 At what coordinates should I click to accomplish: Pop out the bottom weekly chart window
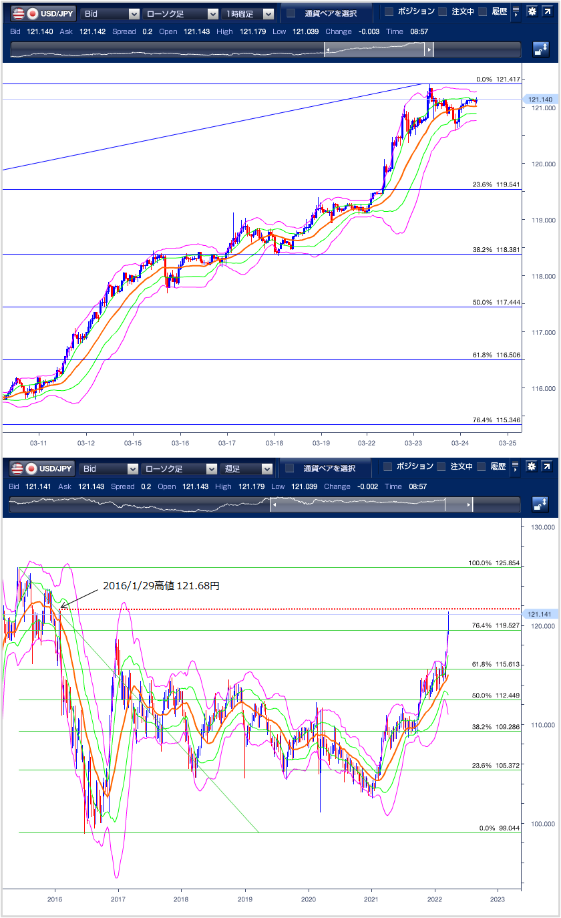[x=548, y=467]
